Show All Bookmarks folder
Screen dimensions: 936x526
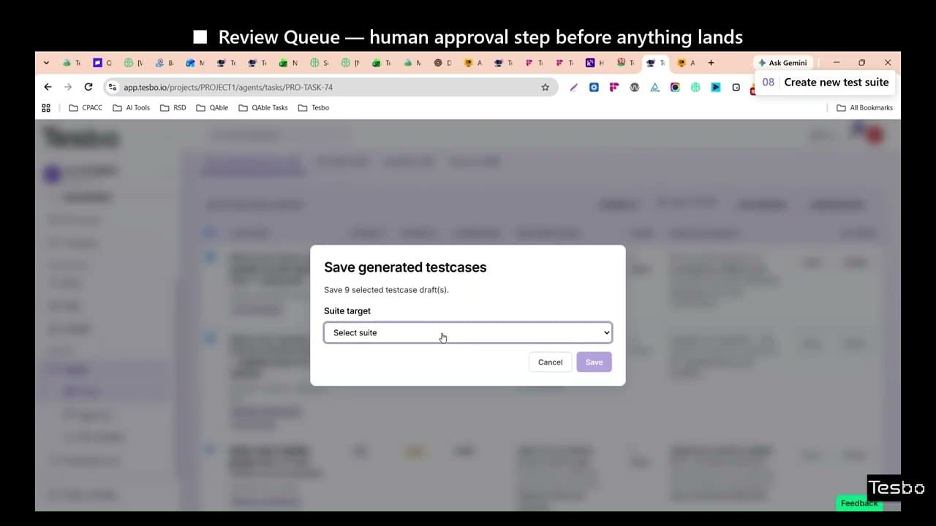coord(865,107)
